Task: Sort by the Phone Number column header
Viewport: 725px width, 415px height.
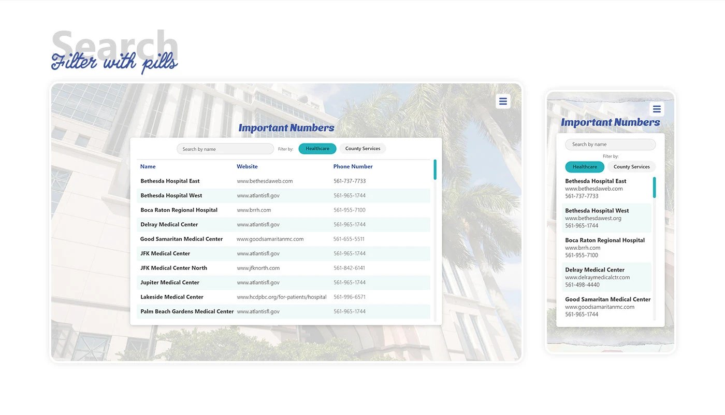Action: point(353,167)
